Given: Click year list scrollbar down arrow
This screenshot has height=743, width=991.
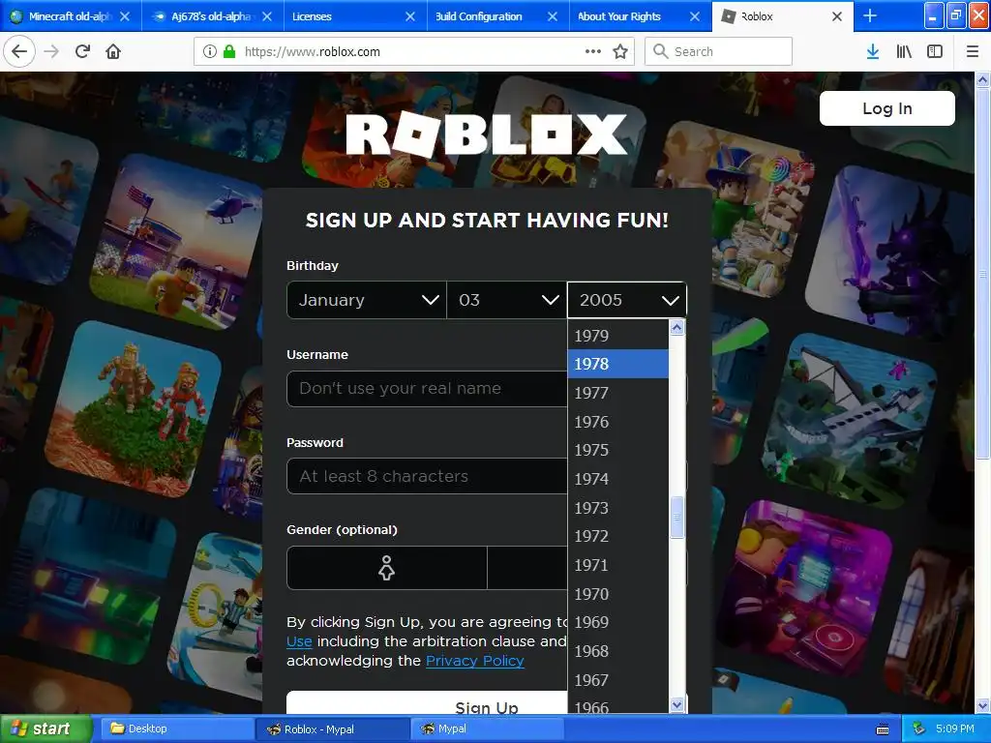Looking at the screenshot, I should (x=676, y=704).
